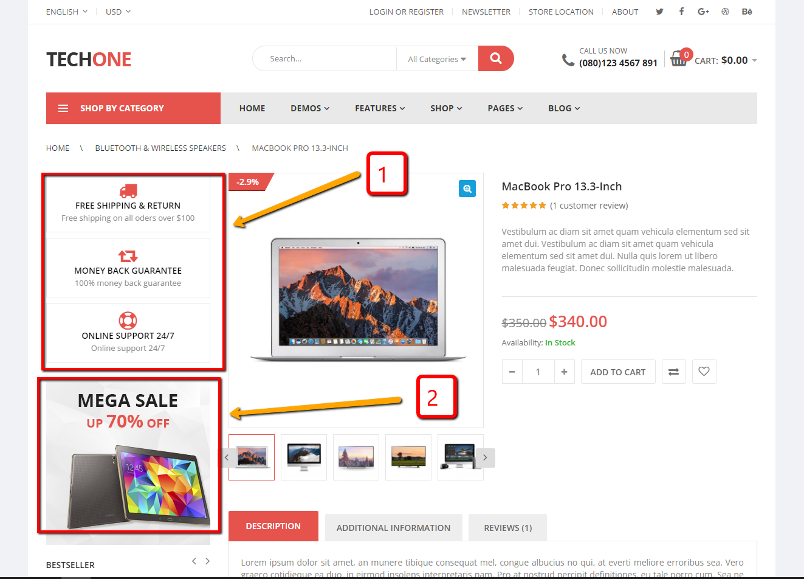Click the money back arrows icon

pyautogui.click(x=128, y=256)
